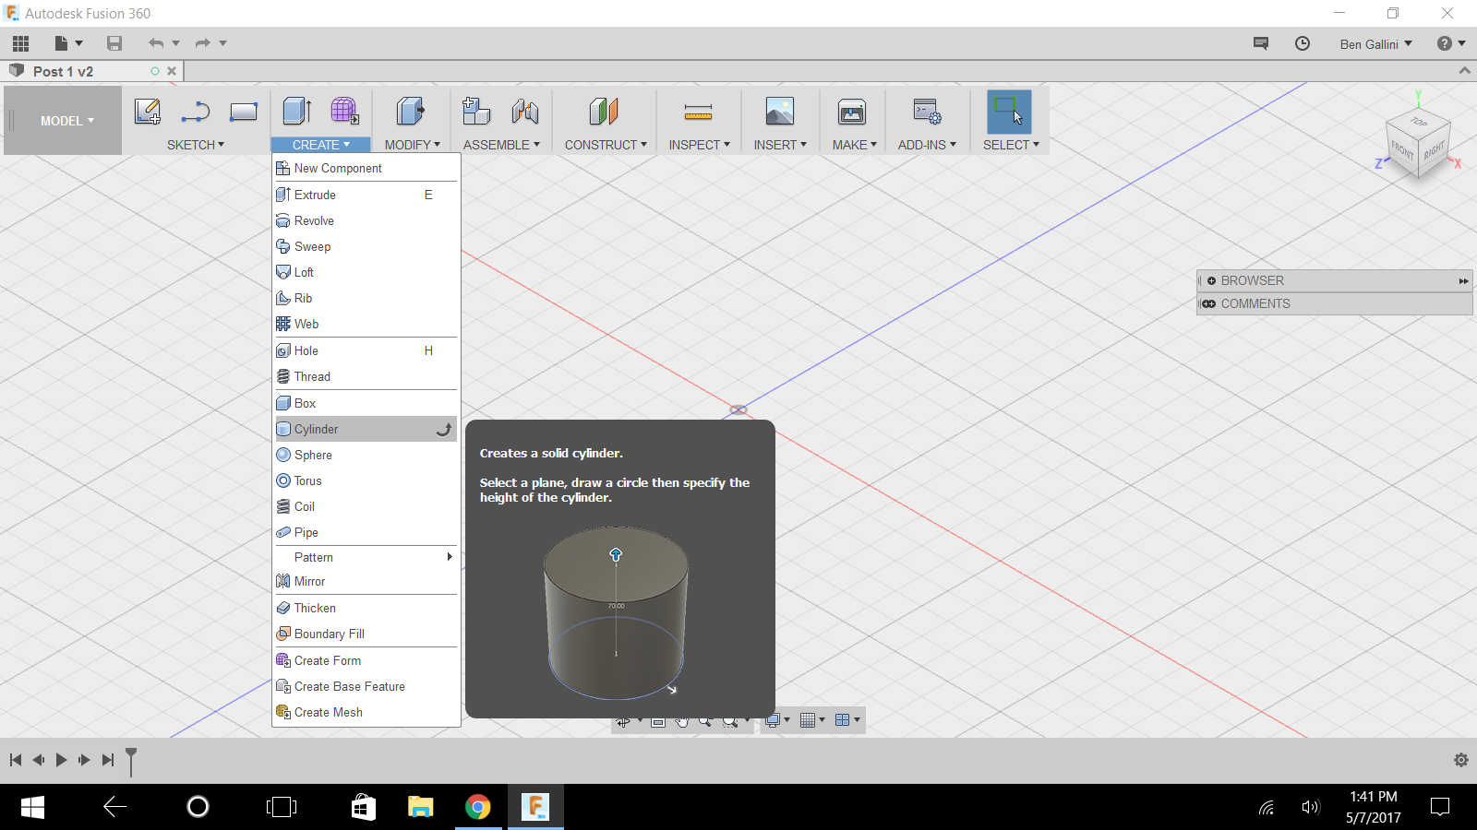Image resolution: width=1477 pixels, height=830 pixels.
Task: Open File Explorer from taskbar
Action: pos(420,807)
